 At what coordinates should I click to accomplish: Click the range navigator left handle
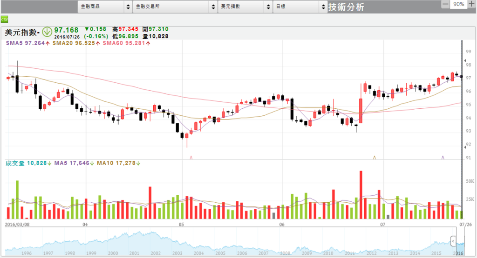(453, 242)
